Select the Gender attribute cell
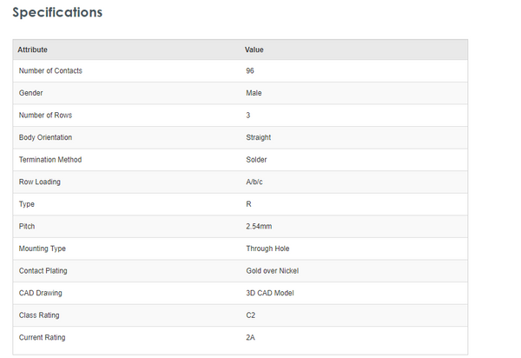 point(31,93)
